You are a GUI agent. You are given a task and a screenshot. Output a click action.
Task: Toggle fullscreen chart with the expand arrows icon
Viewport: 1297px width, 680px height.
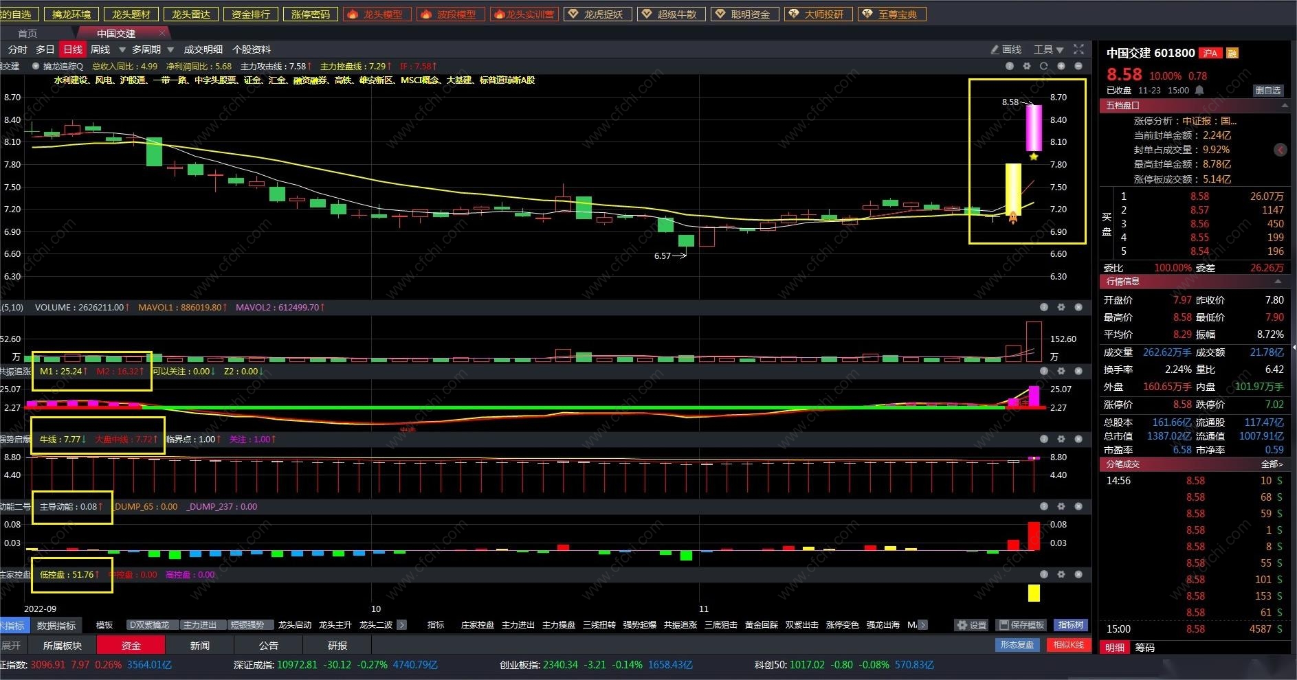(1078, 49)
